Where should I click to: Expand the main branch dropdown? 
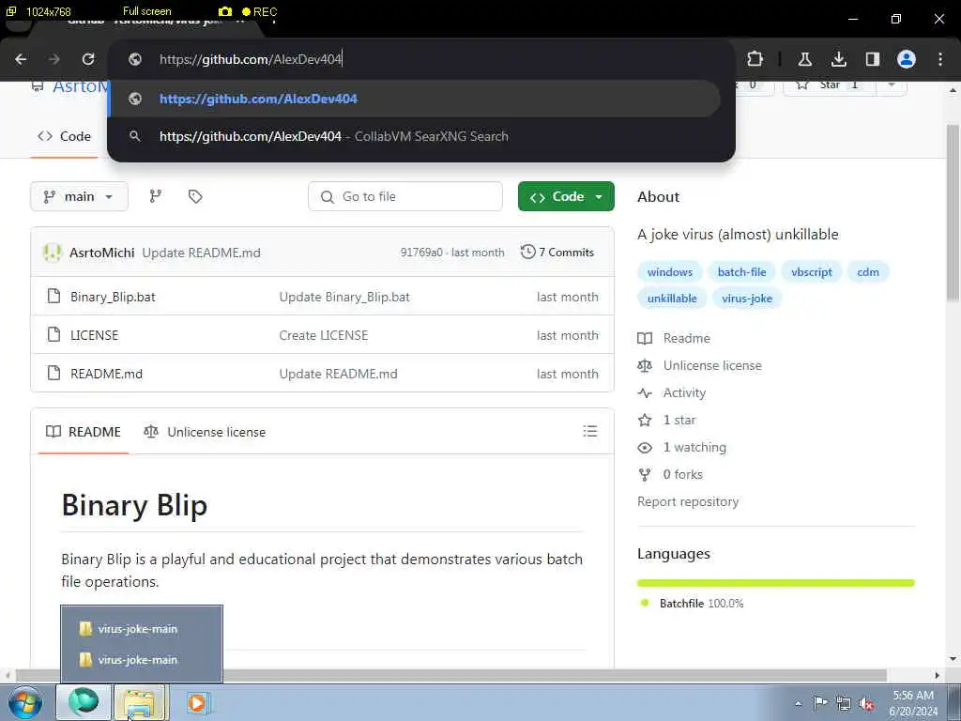click(x=79, y=196)
